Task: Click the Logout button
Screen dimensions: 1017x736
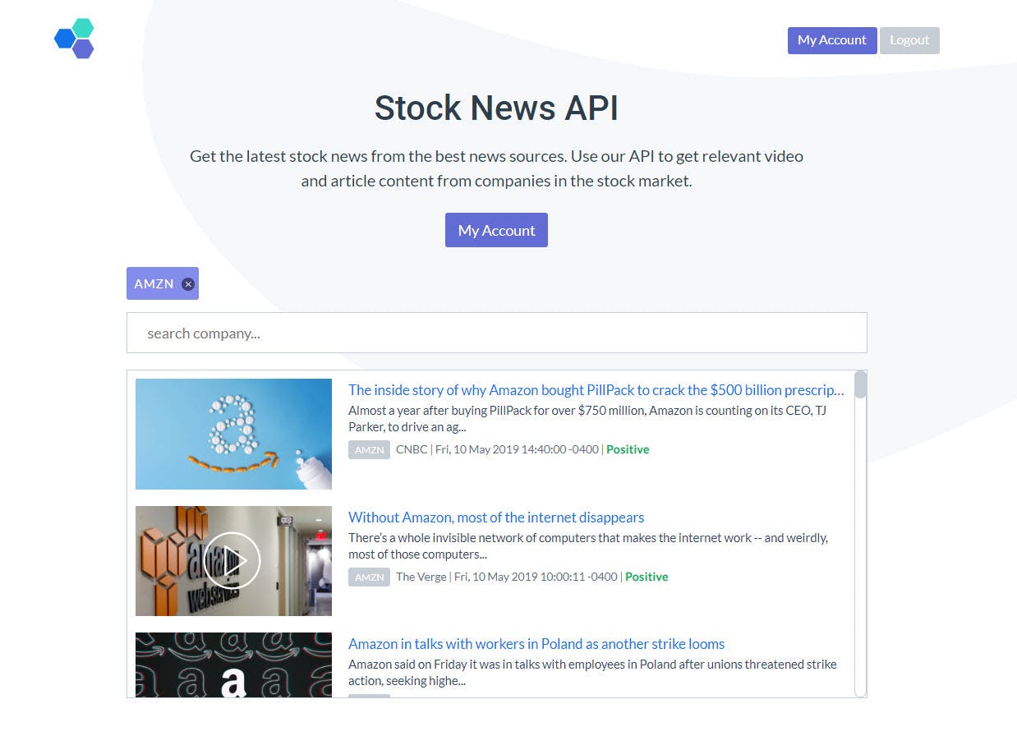Action: 909,40
